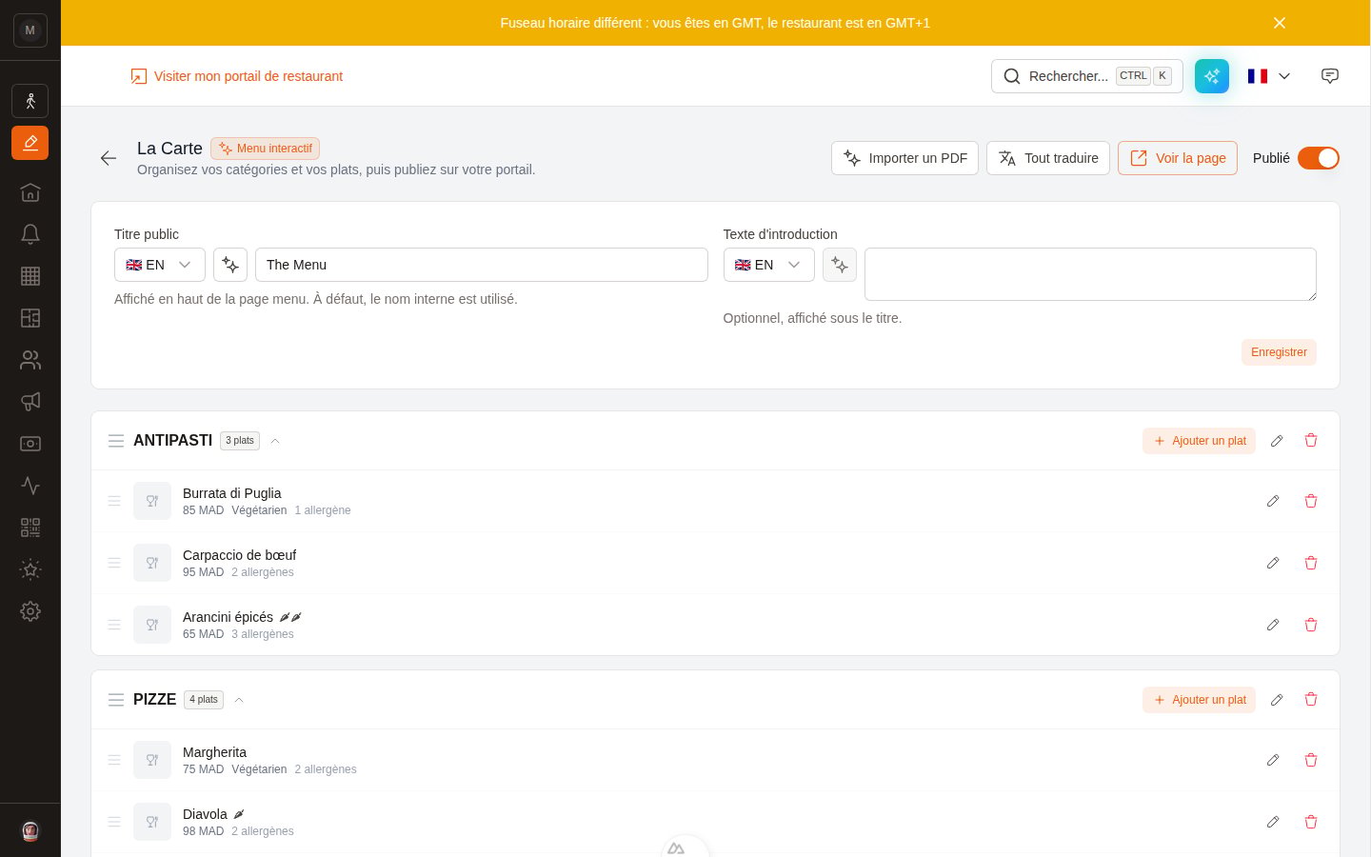Click the walking person sidebar icon
This screenshot has height=857, width=1371.
point(30,101)
